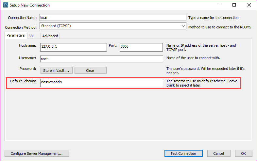Select the Advanced tab

coord(50,36)
